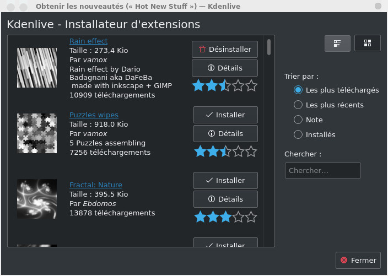Click the info icon on Fractal: Nature Détails
The width and height of the screenshot is (388, 276).
[212, 199]
